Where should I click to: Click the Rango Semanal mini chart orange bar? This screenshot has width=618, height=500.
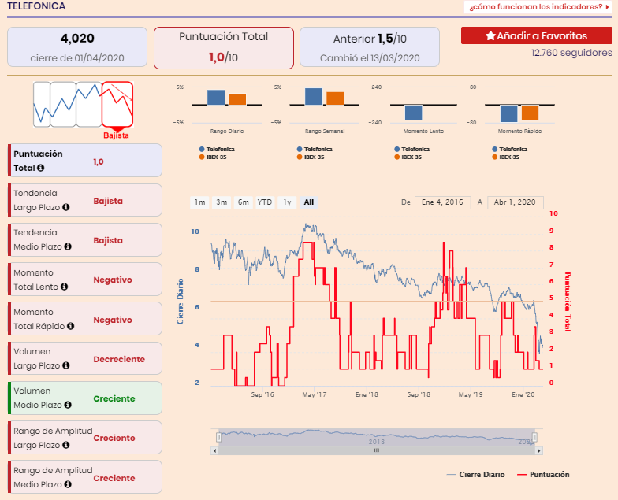pyautogui.click(x=335, y=98)
